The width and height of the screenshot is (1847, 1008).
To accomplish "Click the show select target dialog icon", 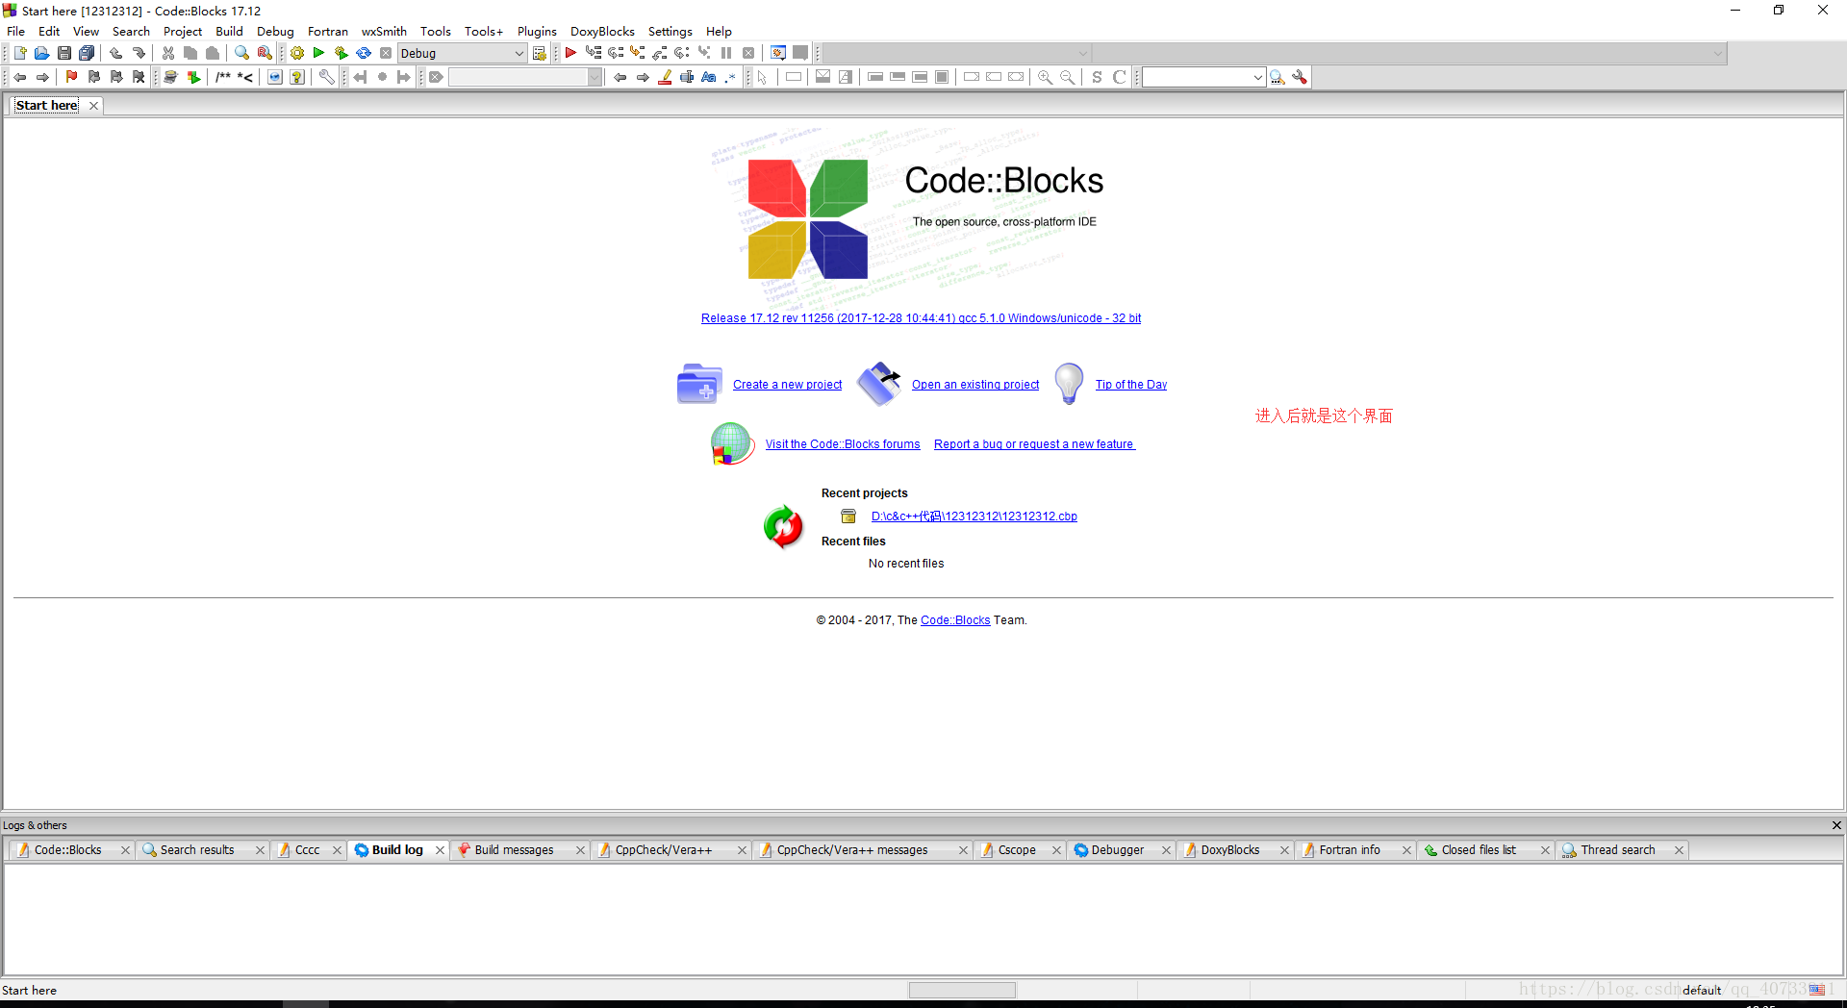I will [x=540, y=53].
